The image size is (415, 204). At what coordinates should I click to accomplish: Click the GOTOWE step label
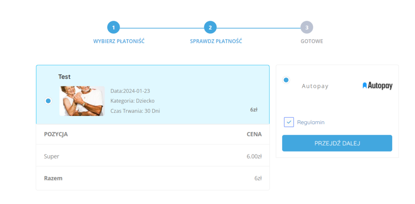(312, 41)
